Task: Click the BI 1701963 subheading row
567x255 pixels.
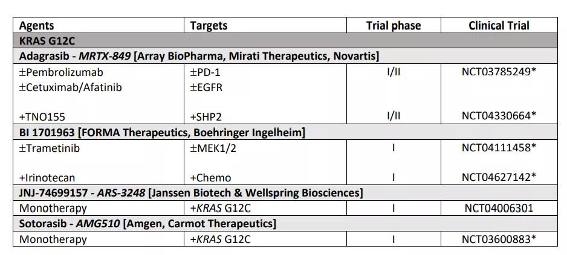Action: [162, 132]
